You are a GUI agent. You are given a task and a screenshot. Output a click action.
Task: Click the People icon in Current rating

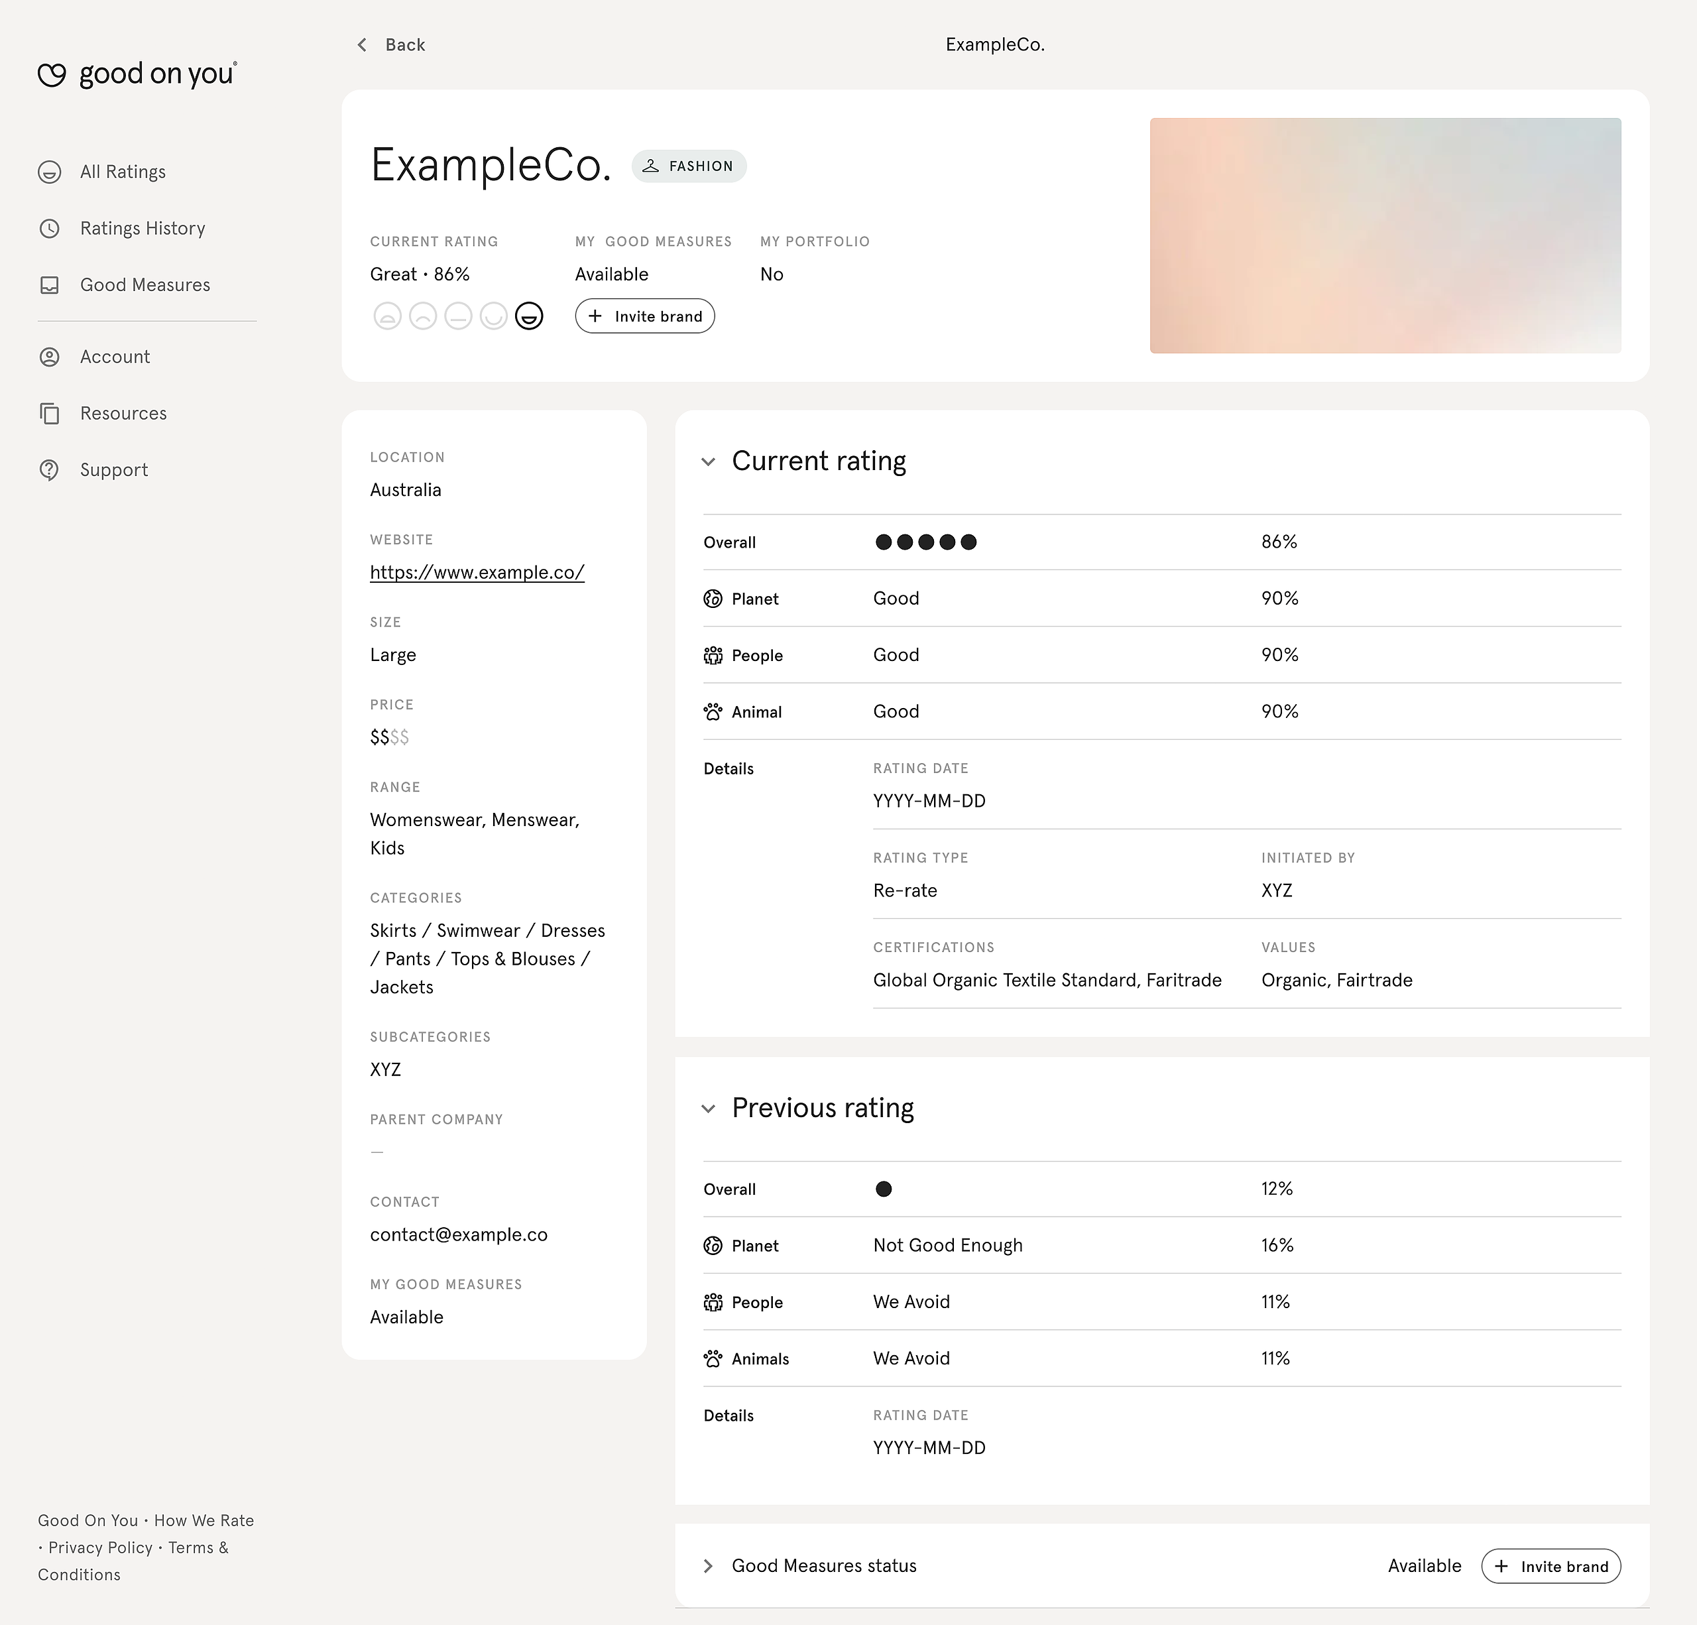pos(713,655)
